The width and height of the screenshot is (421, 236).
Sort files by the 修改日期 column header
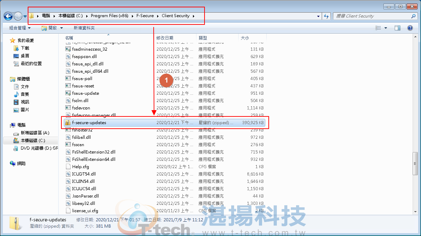(x=175, y=38)
